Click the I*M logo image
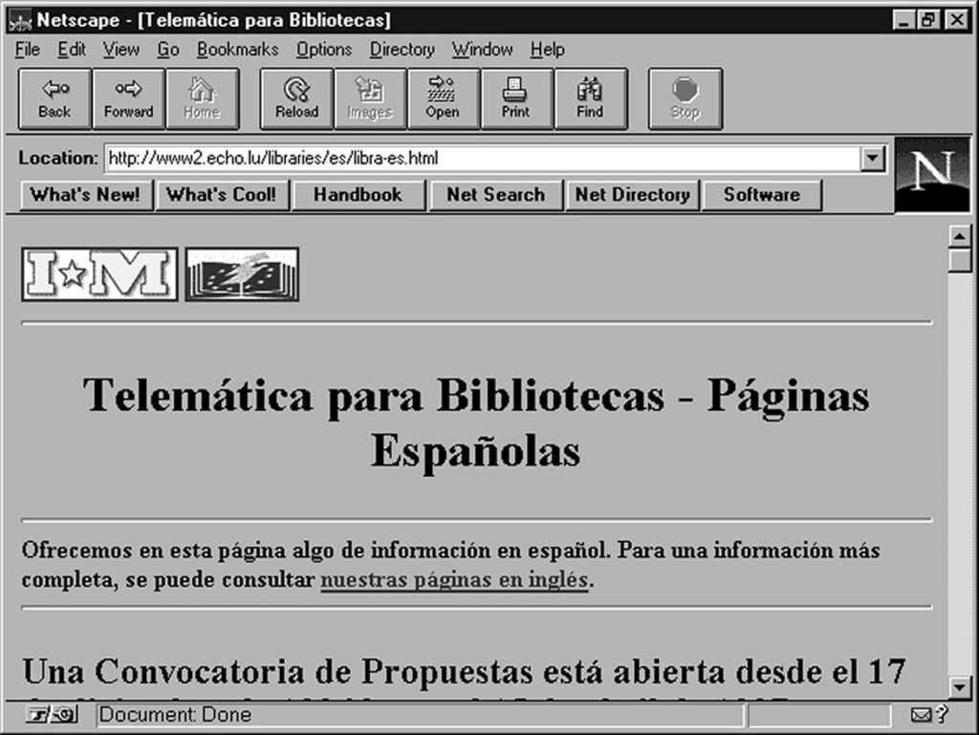The height and width of the screenshot is (735, 979). coord(99,274)
